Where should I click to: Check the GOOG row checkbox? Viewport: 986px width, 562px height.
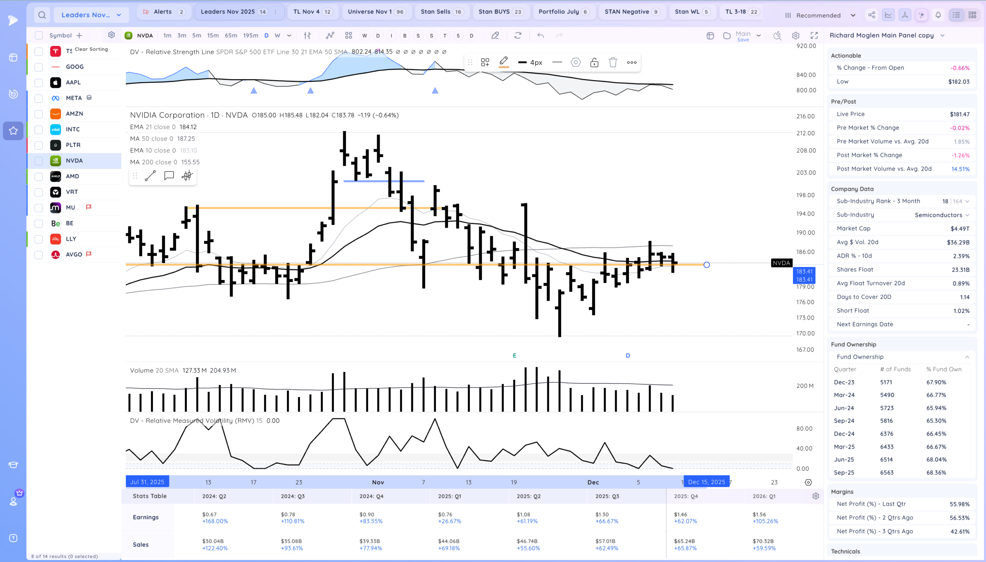(x=39, y=67)
